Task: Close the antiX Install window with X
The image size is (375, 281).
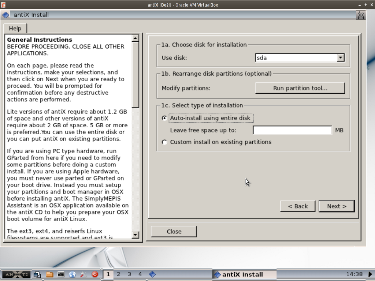Action: point(361,15)
